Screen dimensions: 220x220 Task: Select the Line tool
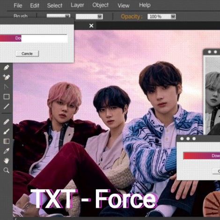coord(6,106)
